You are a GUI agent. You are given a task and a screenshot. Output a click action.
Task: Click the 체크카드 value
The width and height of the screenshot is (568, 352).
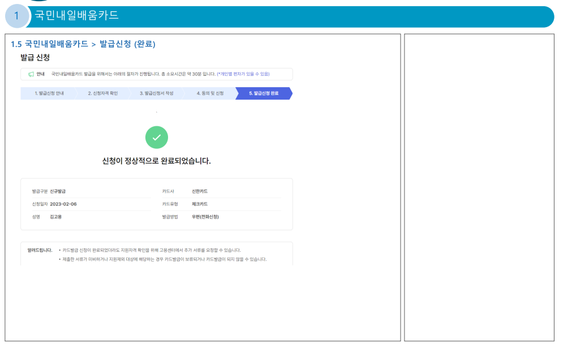200,204
